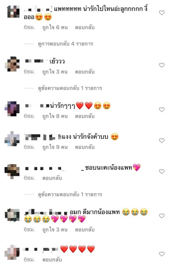174x270 pixels.
Task: Reply to the 'ชอบนะคะน้องแพท' comment
Action: tap(52, 178)
